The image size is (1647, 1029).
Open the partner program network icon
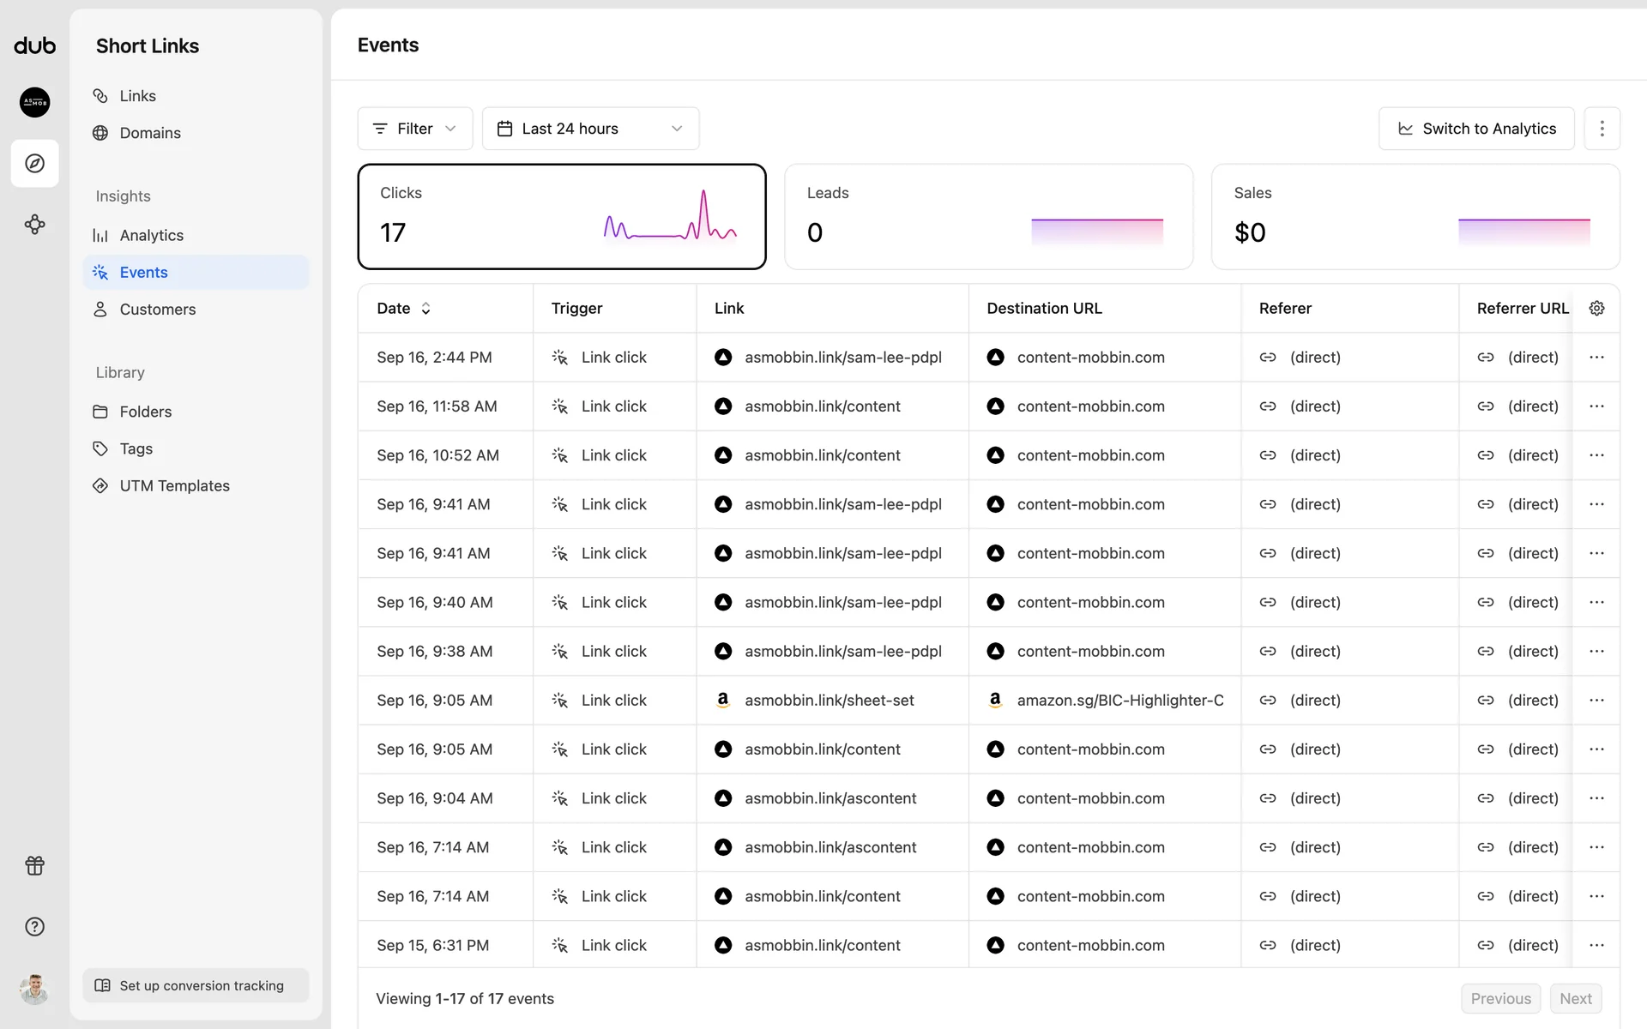(34, 225)
